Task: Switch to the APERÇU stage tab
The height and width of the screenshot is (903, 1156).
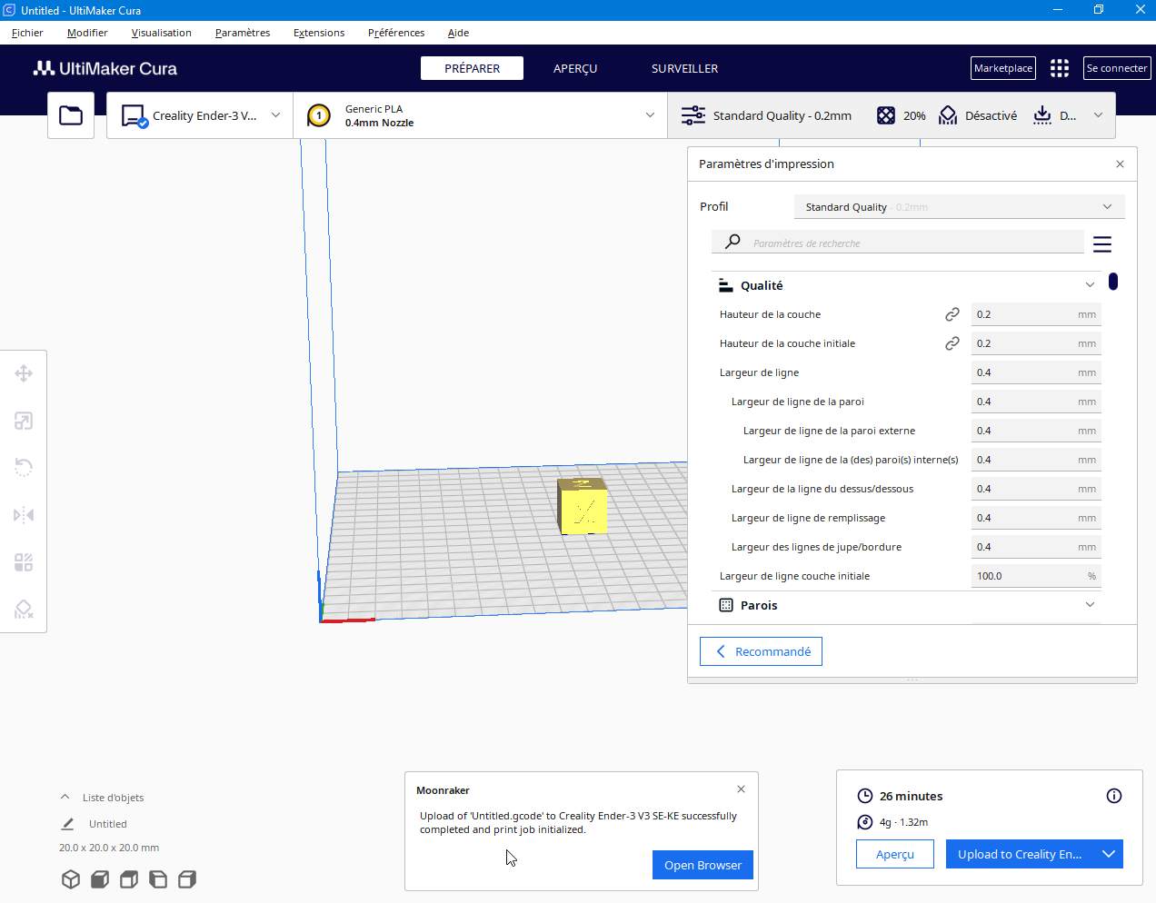Action: [575, 68]
